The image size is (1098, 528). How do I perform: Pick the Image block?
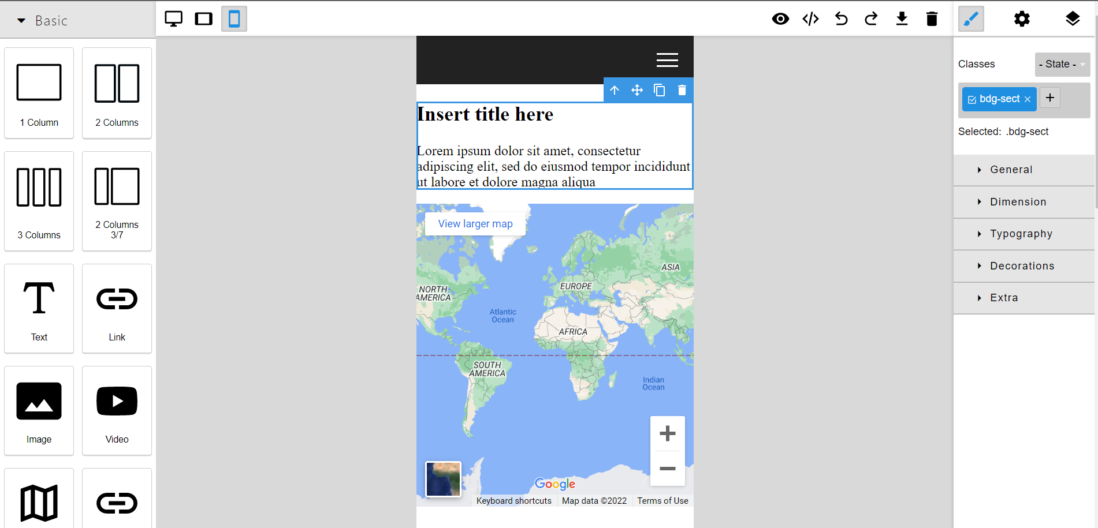tap(39, 410)
